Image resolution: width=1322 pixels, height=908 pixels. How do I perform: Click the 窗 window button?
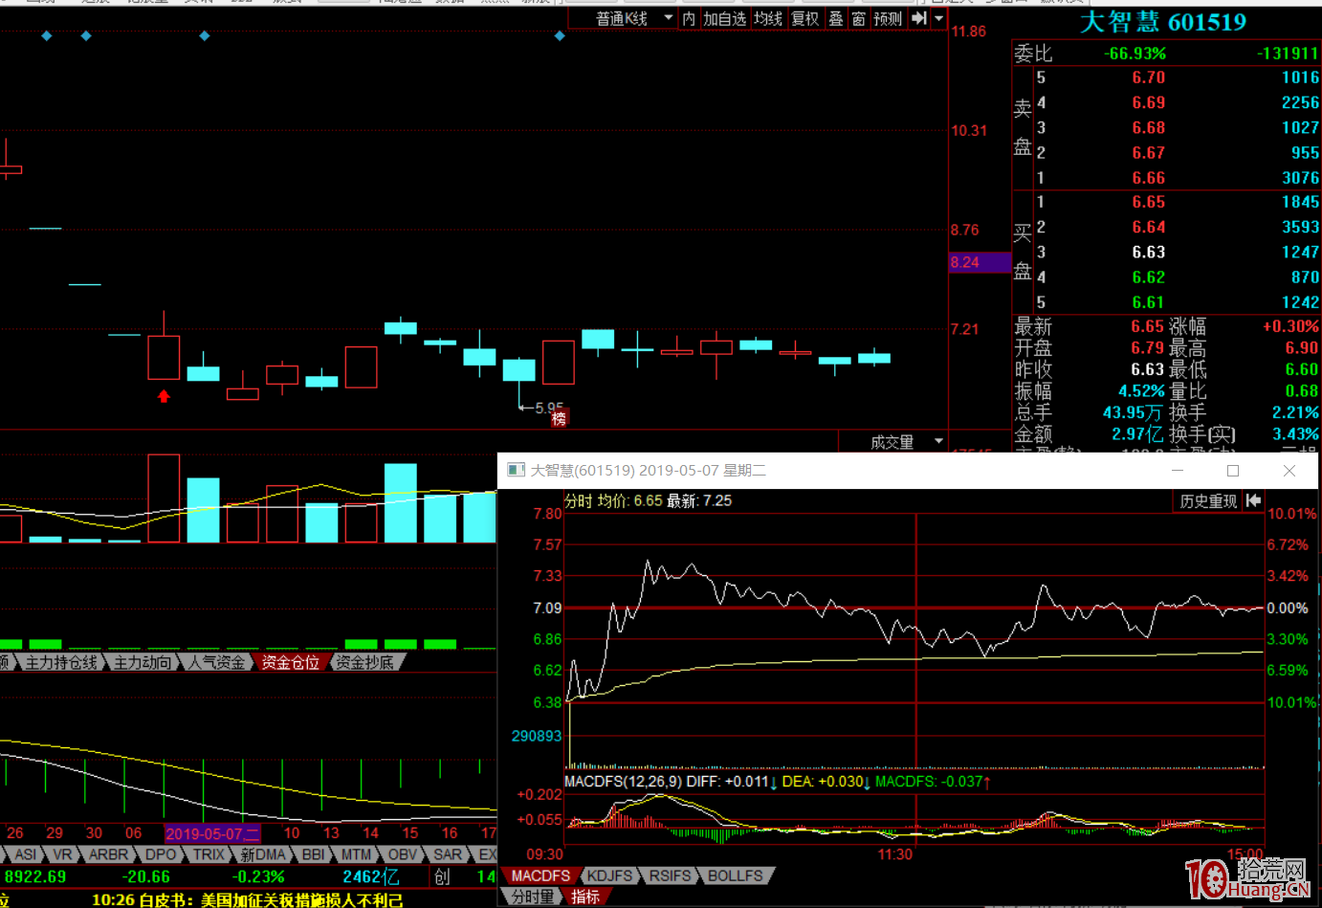[859, 18]
